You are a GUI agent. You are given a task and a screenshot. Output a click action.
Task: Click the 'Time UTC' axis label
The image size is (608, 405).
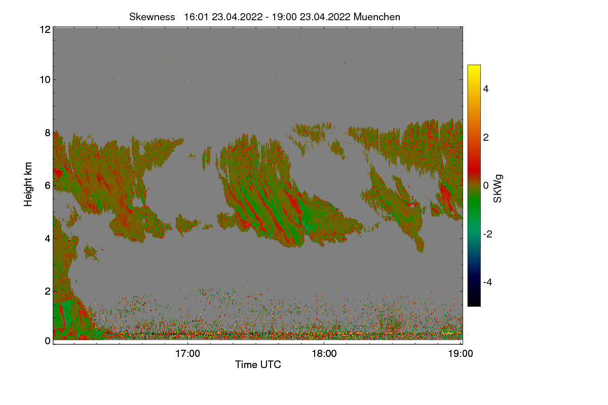(x=258, y=364)
